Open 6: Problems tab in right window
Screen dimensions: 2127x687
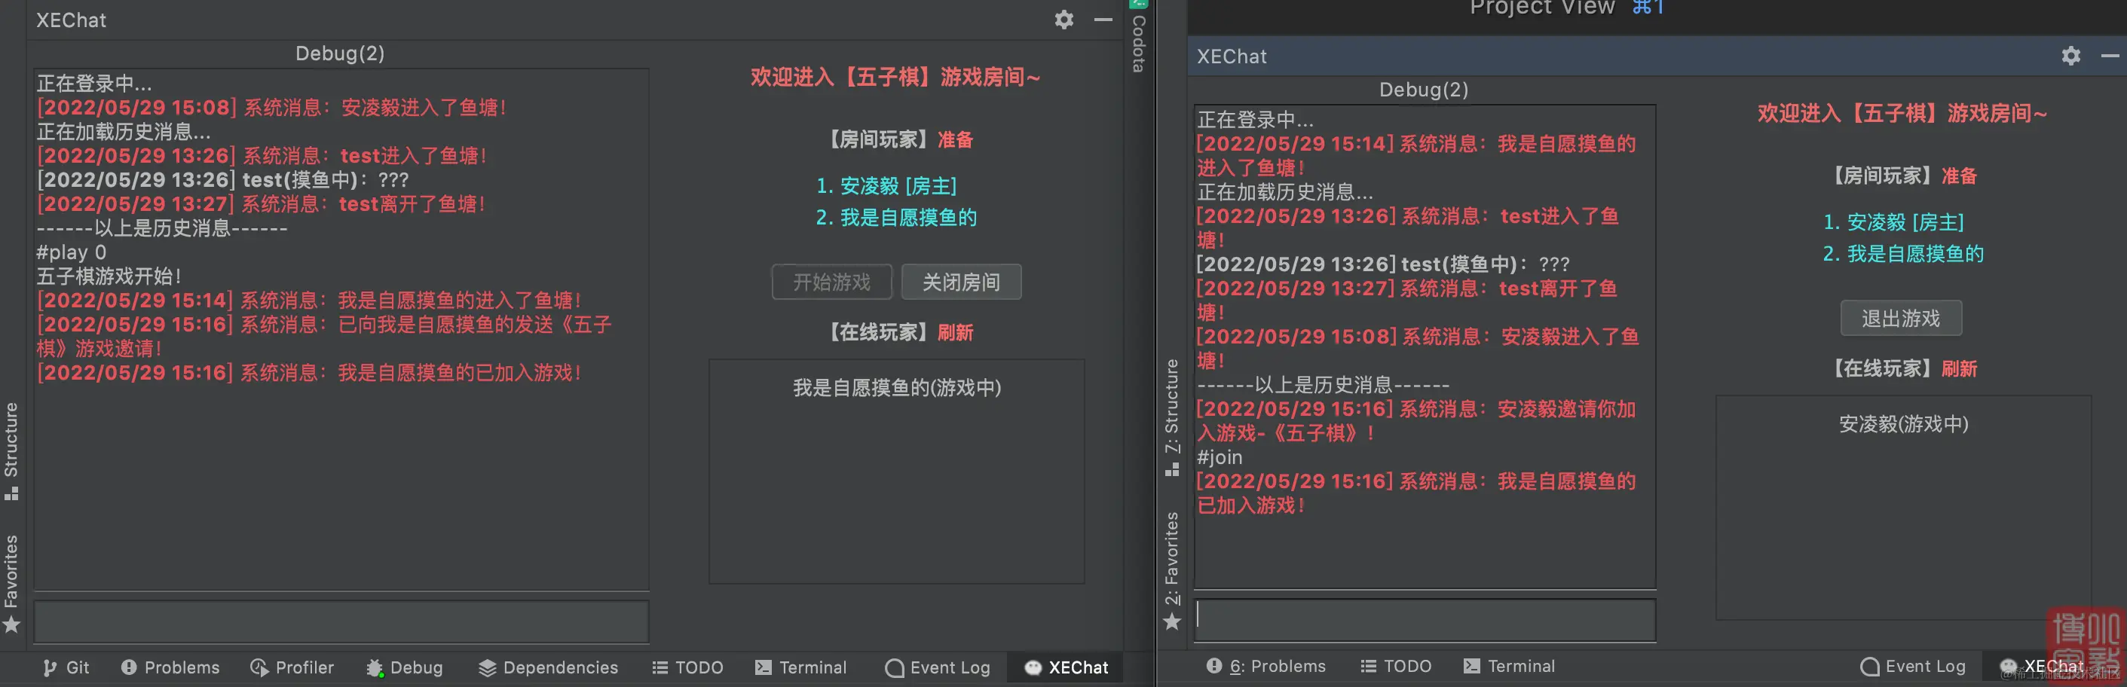1265,666
